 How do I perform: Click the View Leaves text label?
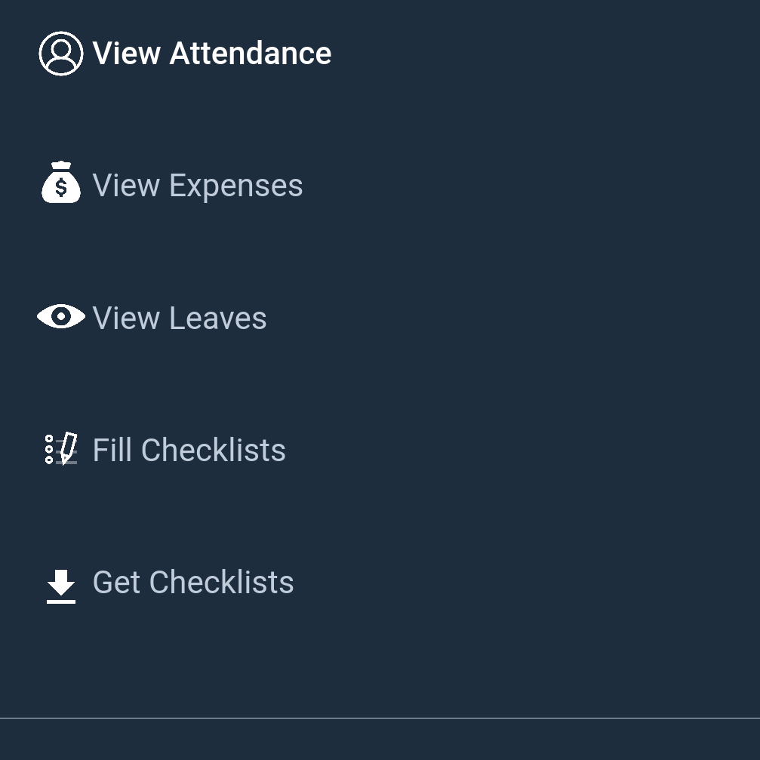[x=180, y=318]
